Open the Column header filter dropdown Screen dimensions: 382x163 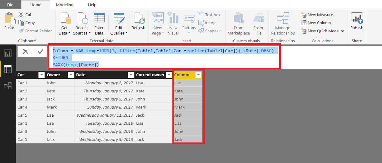click(198, 75)
